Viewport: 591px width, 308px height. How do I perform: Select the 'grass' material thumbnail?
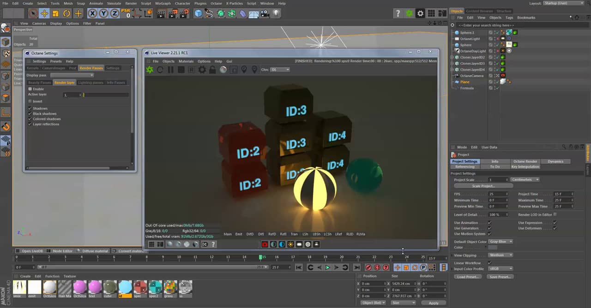[x=170, y=289]
